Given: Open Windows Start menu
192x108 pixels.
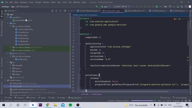Looking at the screenshot, I should click(x=4, y=105).
